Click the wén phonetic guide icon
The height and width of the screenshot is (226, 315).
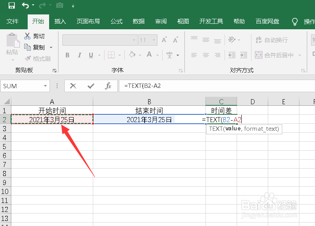(169, 55)
